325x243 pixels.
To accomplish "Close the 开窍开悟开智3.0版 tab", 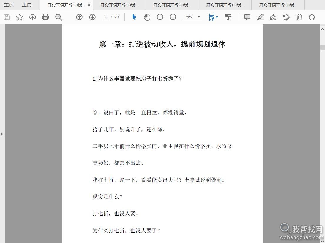I will (x=89, y=5).
